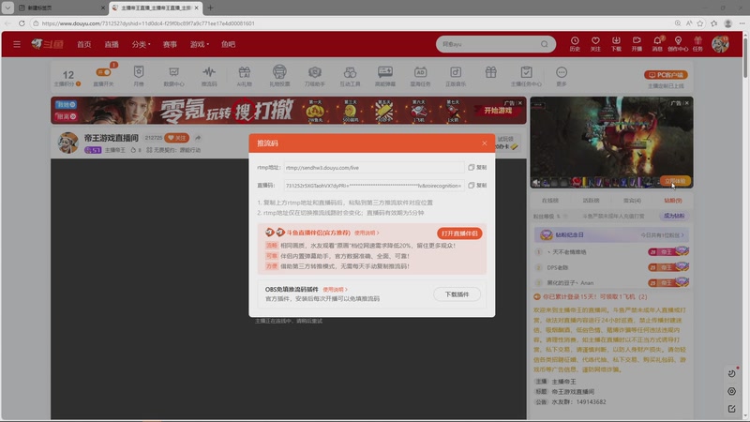Open 消息 notifications bell

coord(658,44)
